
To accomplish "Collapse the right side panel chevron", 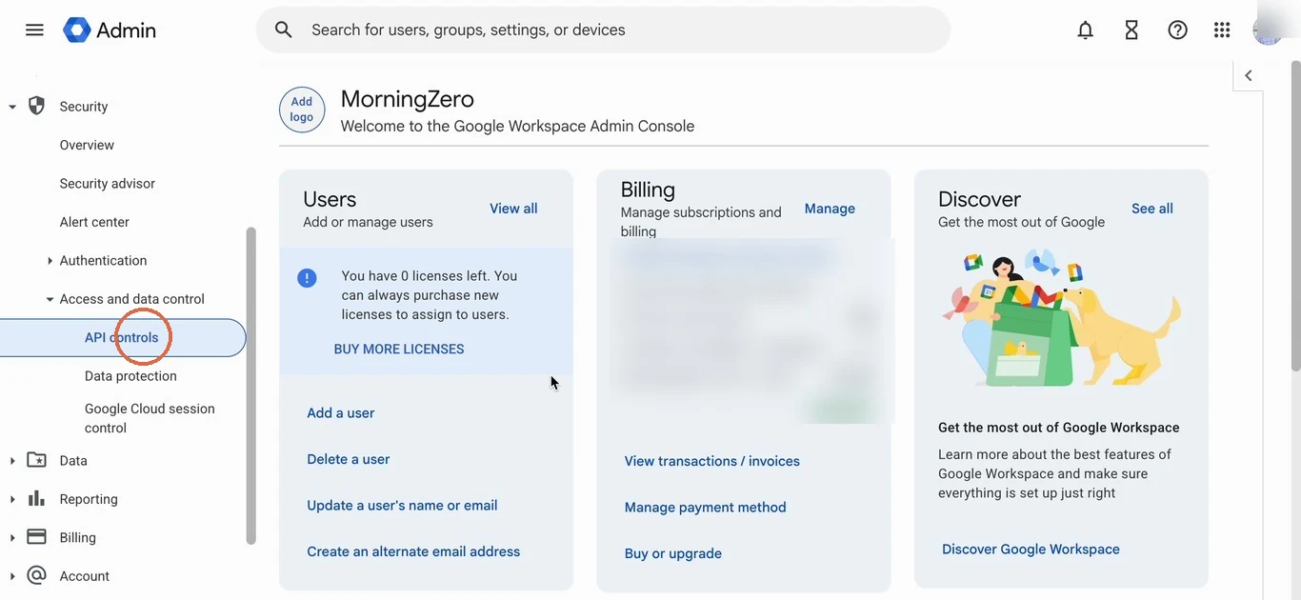I will pyautogui.click(x=1249, y=75).
